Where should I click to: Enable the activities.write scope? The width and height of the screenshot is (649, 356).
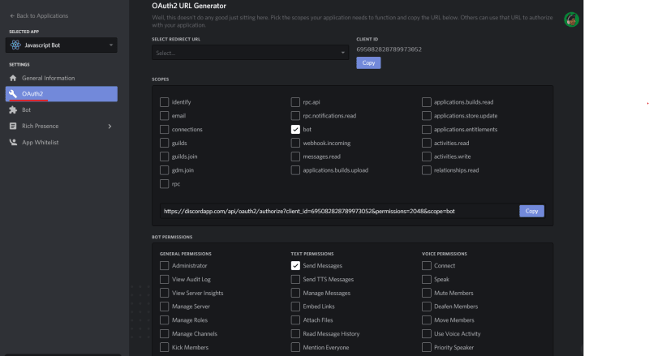[427, 157]
